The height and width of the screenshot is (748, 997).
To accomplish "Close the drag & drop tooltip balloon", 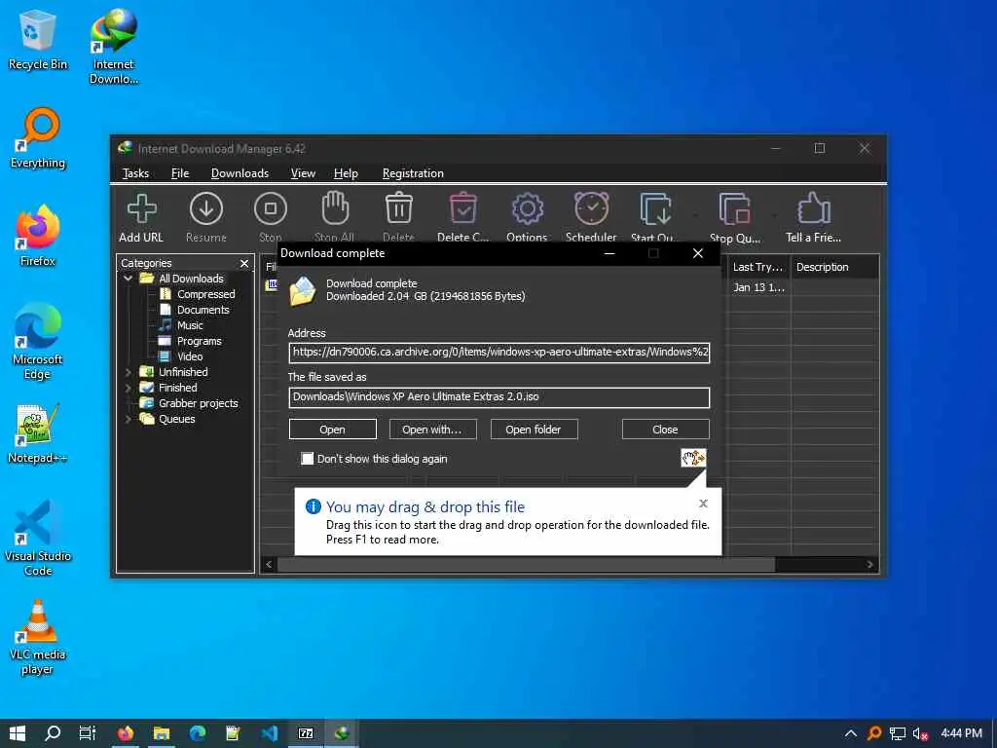I will (703, 504).
